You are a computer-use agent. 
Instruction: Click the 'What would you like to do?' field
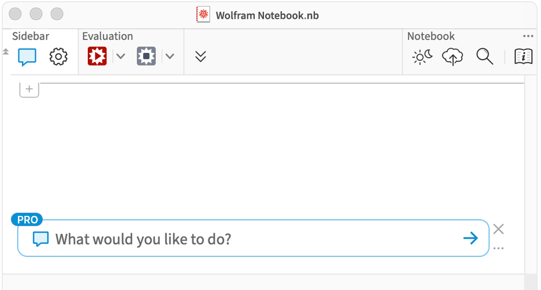(253, 239)
